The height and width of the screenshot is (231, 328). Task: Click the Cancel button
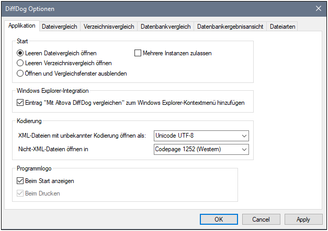click(261, 220)
